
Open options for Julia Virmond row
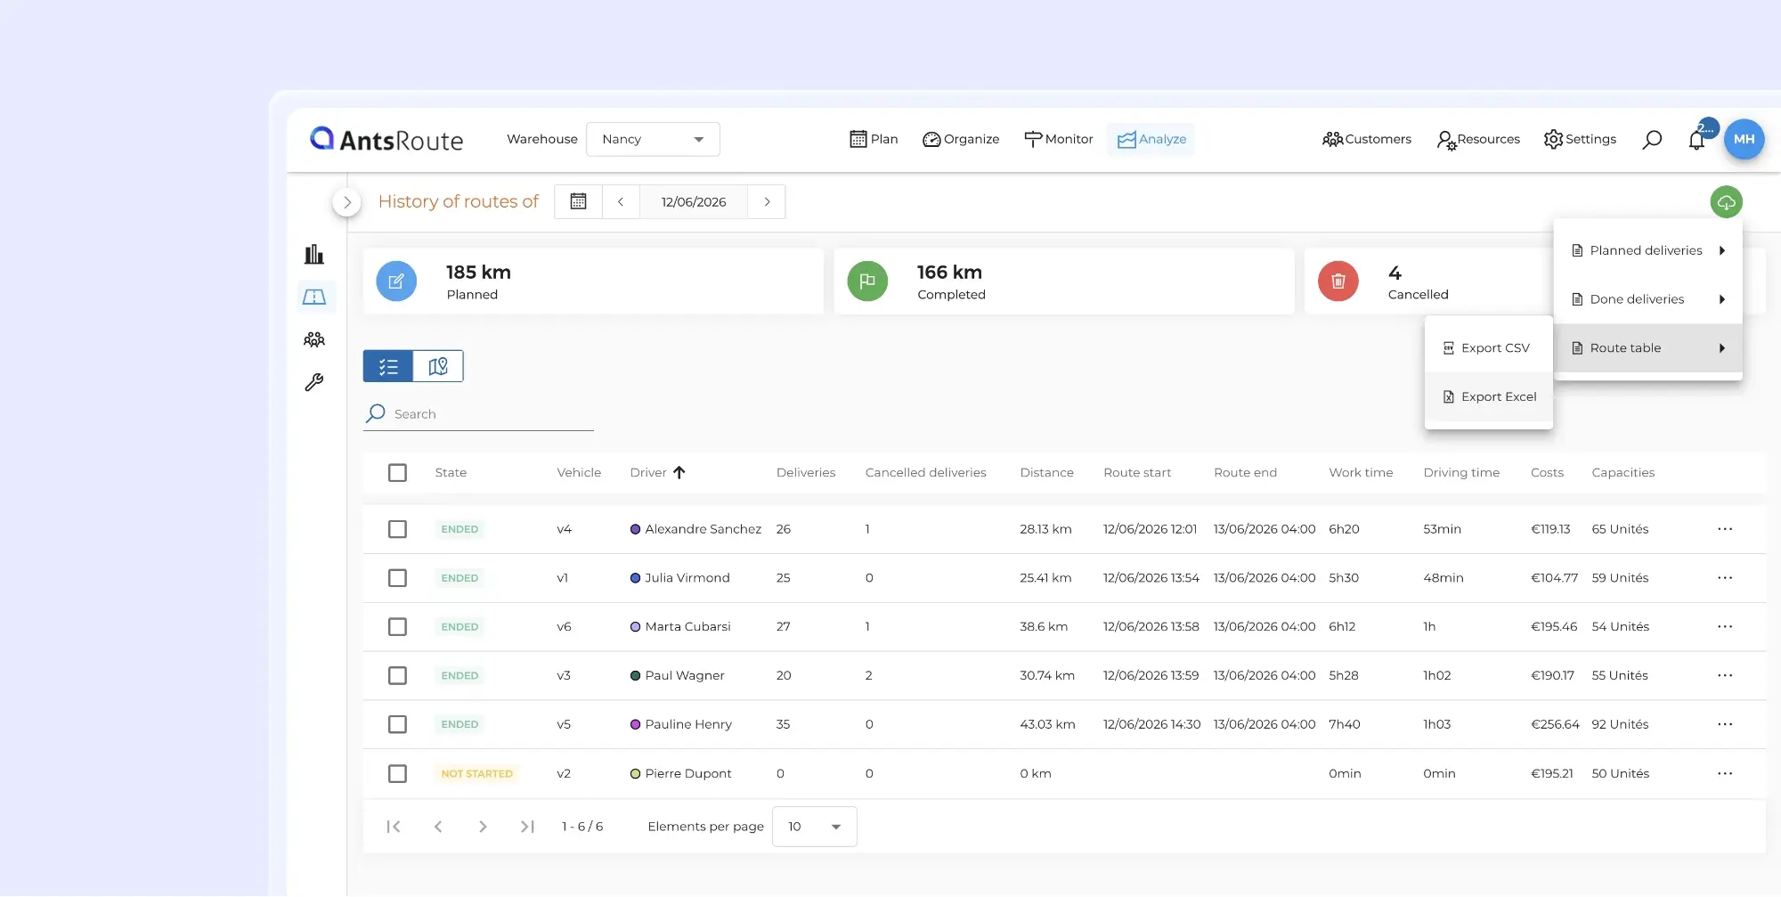(x=1725, y=578)
